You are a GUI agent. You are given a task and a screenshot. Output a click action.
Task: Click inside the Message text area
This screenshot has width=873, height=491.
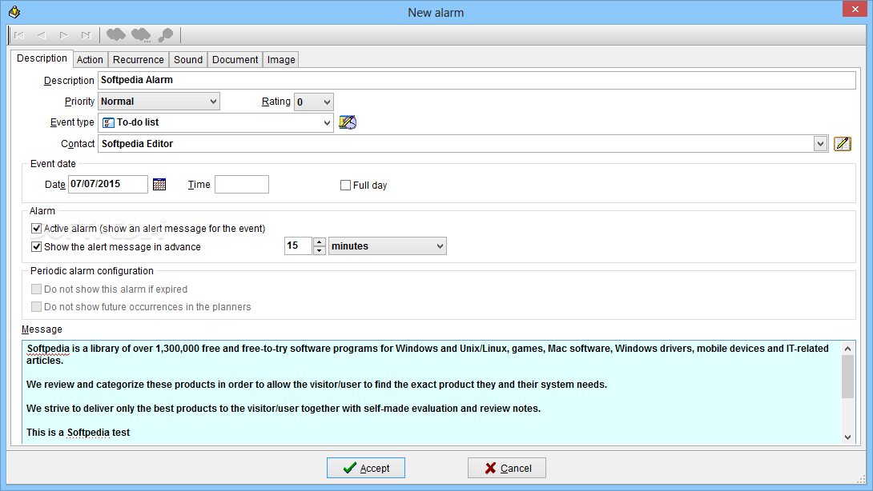point(432,392)
